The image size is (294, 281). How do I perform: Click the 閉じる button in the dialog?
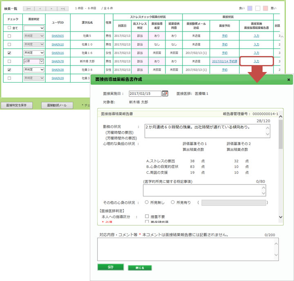coord(140,268)
